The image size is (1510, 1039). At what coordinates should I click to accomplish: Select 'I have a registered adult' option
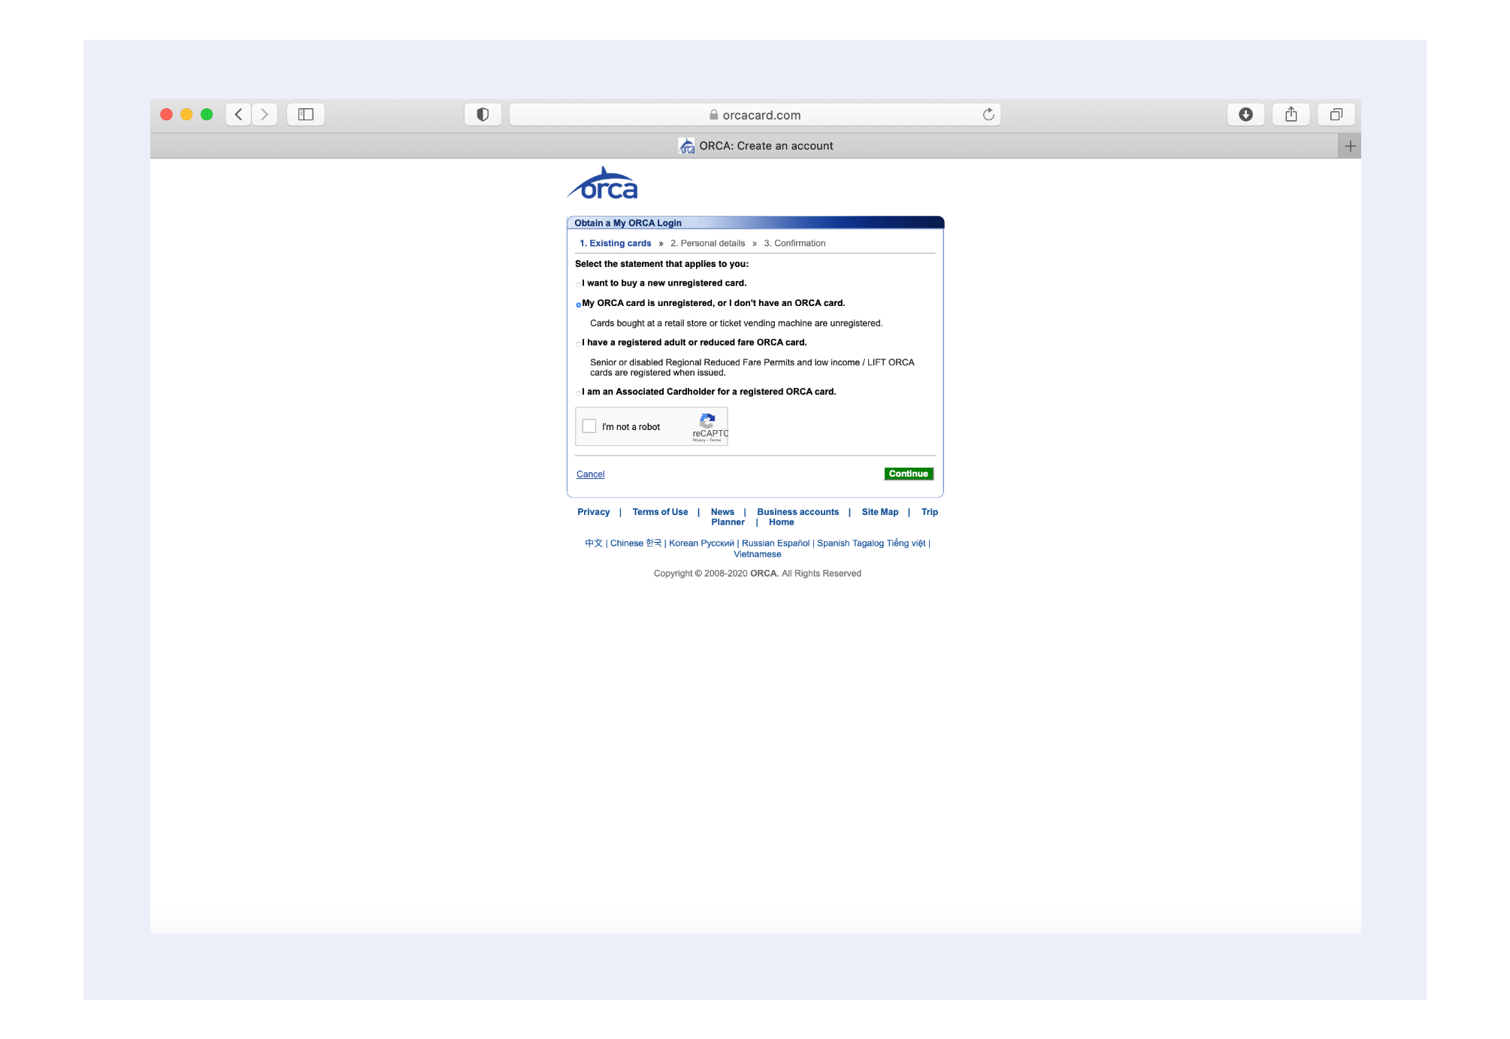point(578,344)
